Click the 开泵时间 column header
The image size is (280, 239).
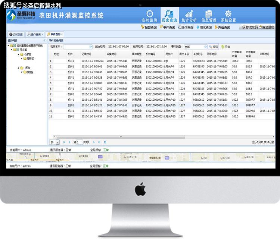coord(218,54)
